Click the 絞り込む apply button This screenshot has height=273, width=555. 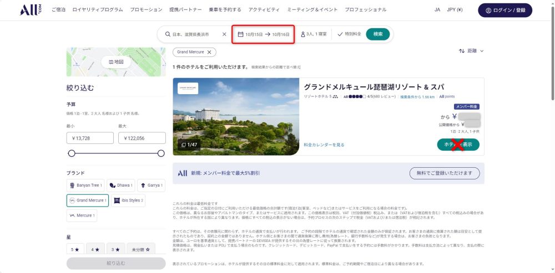116,264
